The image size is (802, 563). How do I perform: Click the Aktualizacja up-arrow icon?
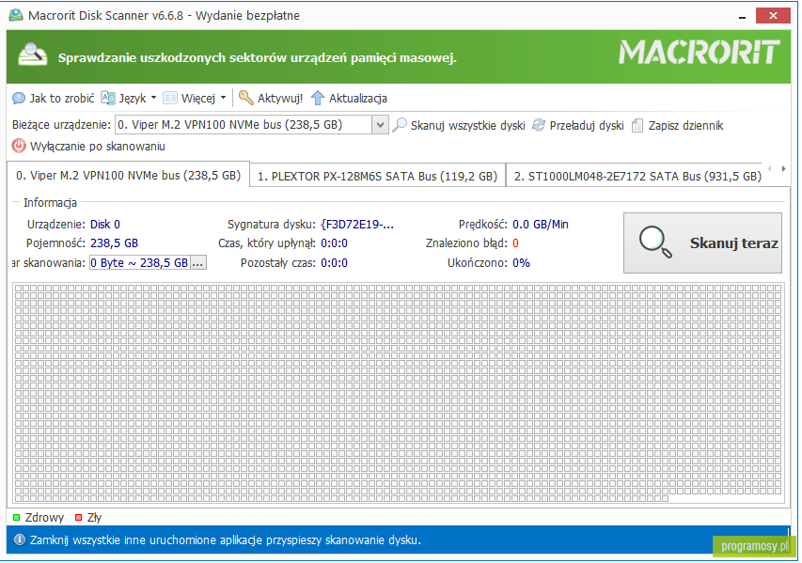click(318, 98)
